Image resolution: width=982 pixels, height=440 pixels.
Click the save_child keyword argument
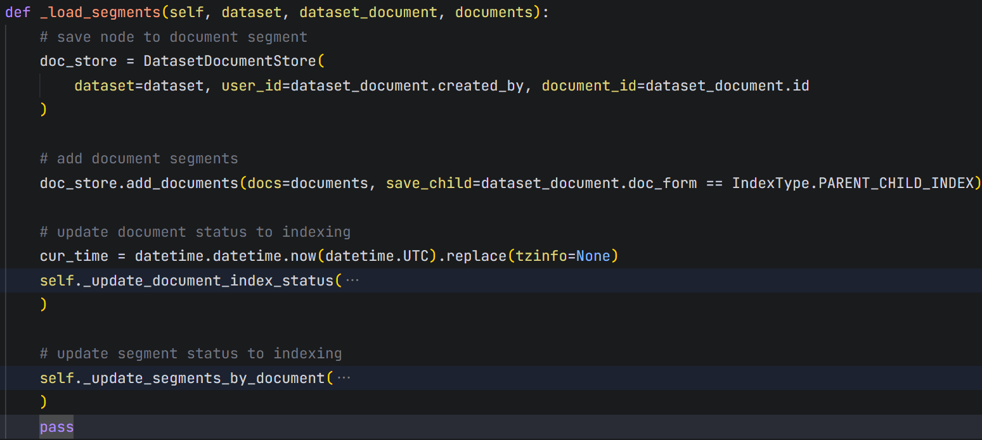429,183
